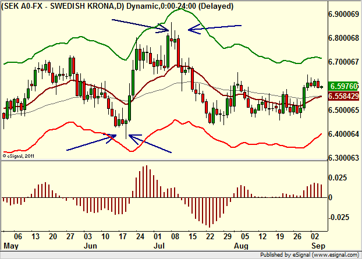Screen dimensions: 362x259
Task: Click price axis label 6.300063
Action: (343, 158)
